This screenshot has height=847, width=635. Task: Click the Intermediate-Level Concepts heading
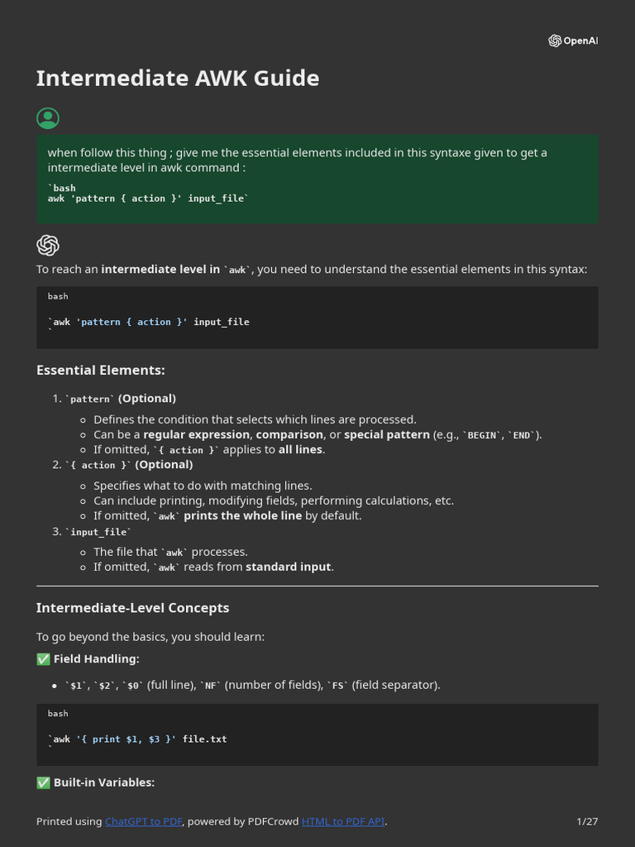[x=132, y=608]
